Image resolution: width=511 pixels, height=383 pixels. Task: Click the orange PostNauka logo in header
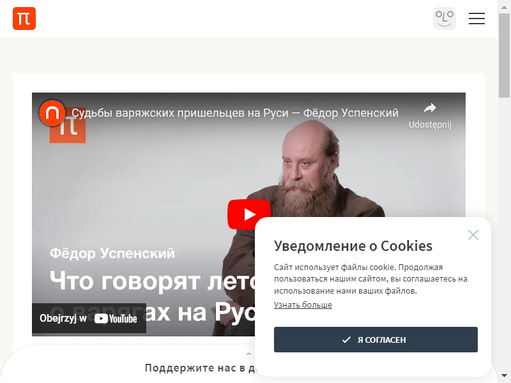click(24, 19)
